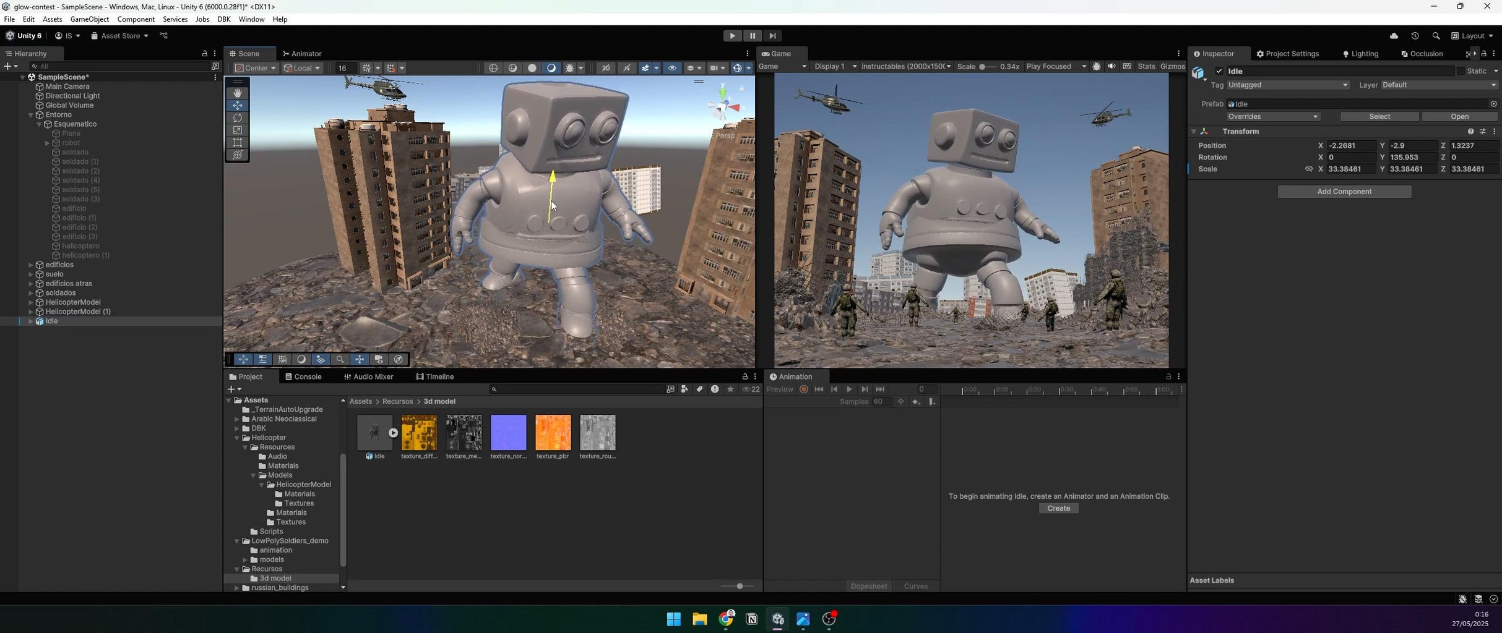Click the wireframe draw mode sphere icon
This screenshot has height=633, width=1502.
493,68
